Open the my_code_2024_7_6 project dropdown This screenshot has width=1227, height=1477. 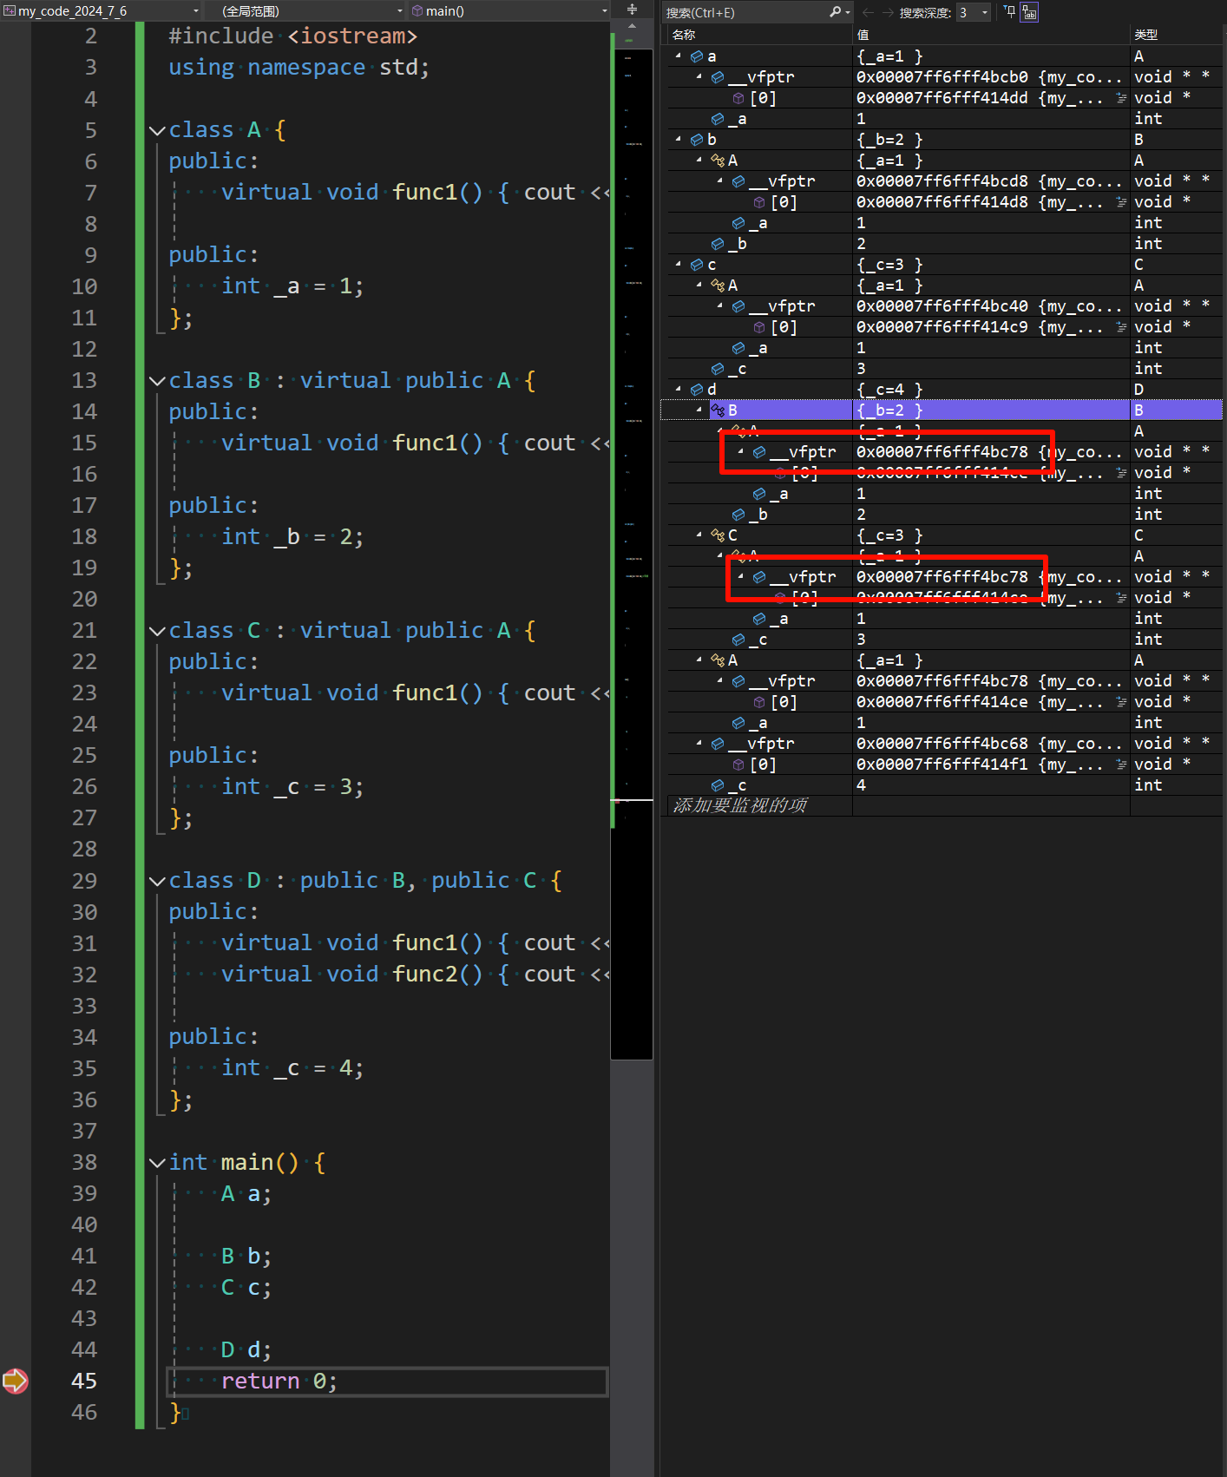[195, 11]
